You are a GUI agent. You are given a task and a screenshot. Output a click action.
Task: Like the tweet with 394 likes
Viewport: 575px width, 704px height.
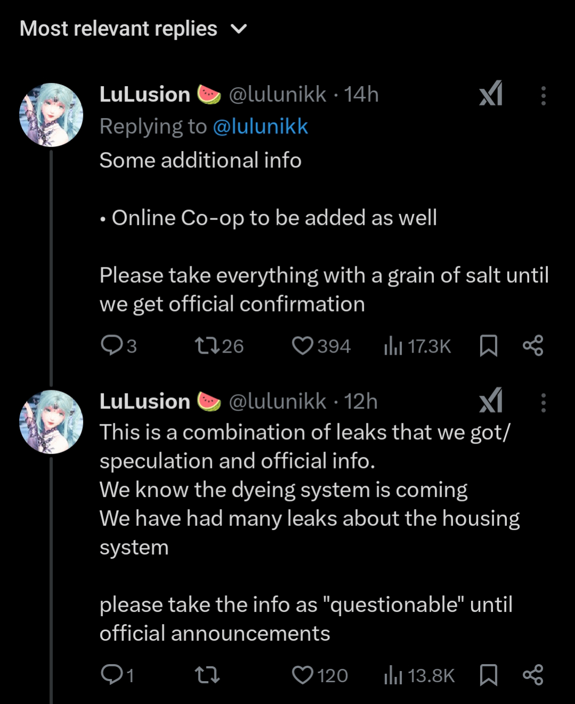click(x=321, y=346)
